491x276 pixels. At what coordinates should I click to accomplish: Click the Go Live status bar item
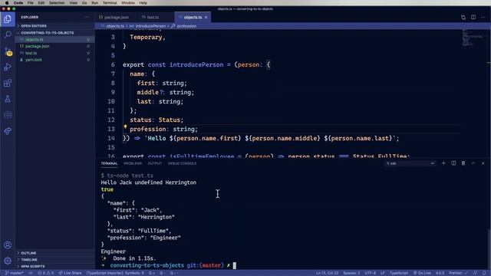point(422,273)
